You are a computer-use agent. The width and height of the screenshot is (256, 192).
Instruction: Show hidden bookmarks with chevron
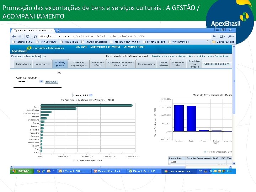(x=208, y=41)
